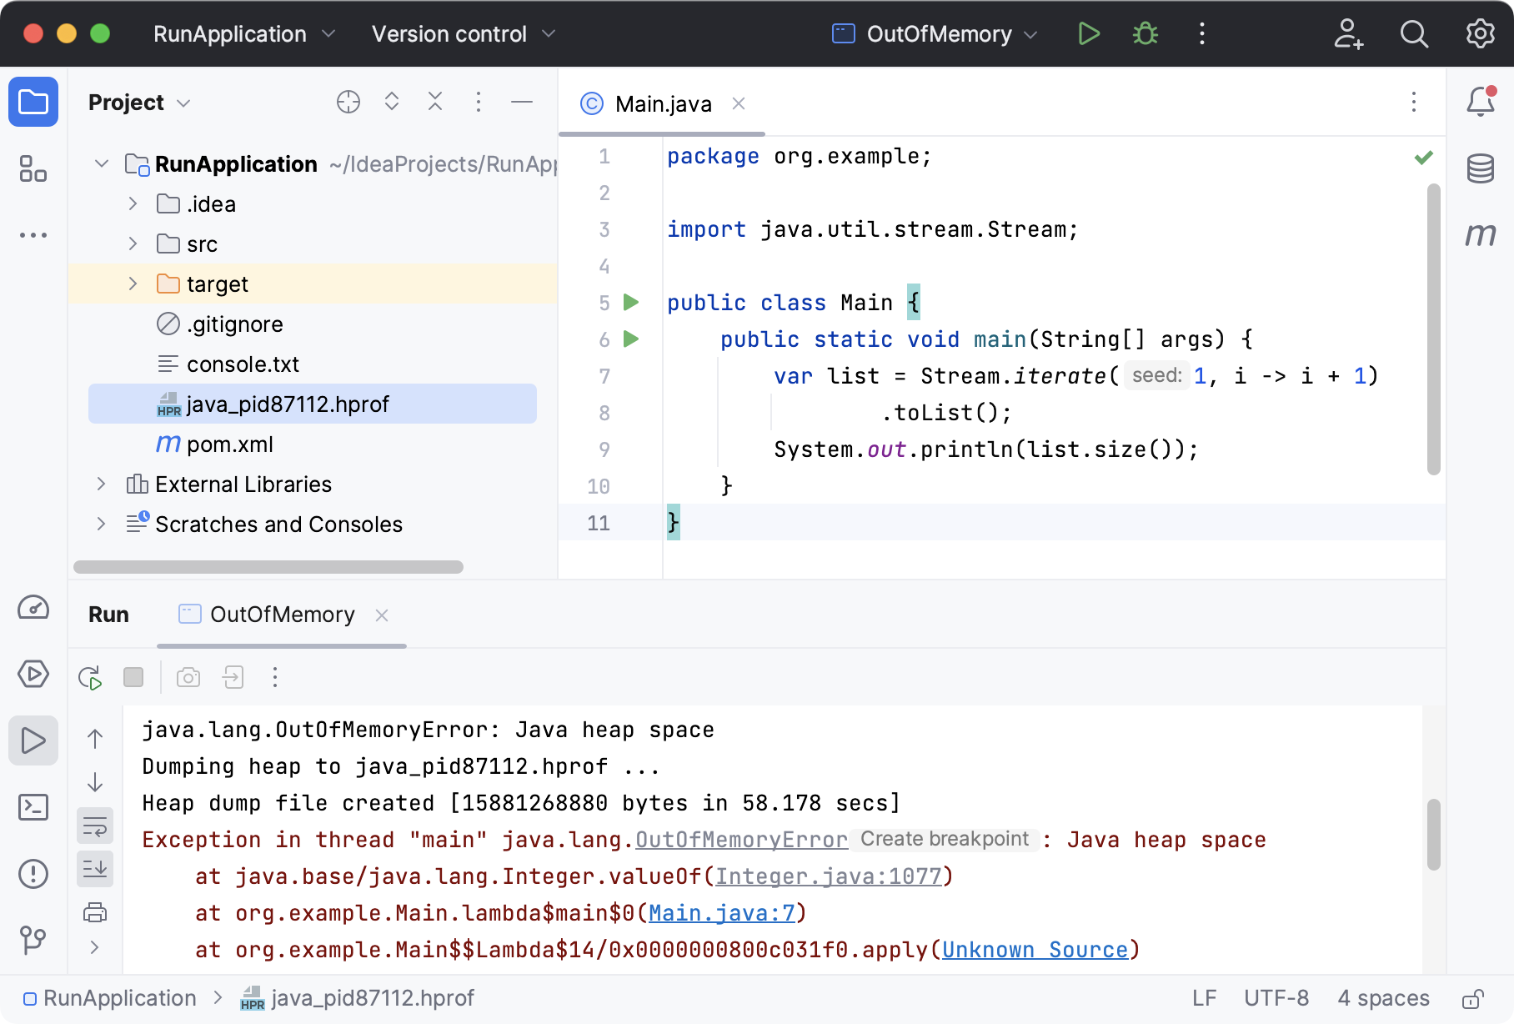
Task: Open the Database tool window
Action: tap(1481, 168)
